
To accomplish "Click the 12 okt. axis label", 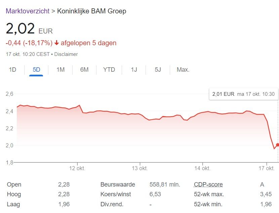I will pos(77,168).
